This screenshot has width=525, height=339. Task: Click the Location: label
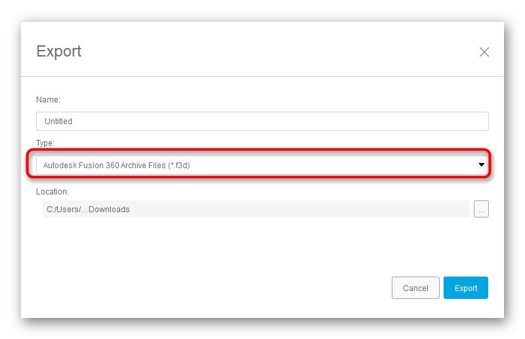click(52, 192)
